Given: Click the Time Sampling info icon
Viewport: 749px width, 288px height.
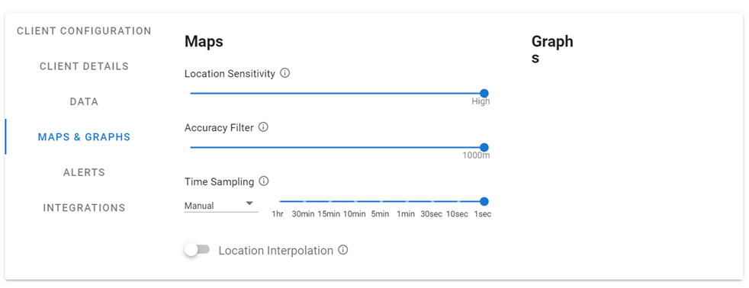Looking at the screenshot, I should tap(264, 181).
